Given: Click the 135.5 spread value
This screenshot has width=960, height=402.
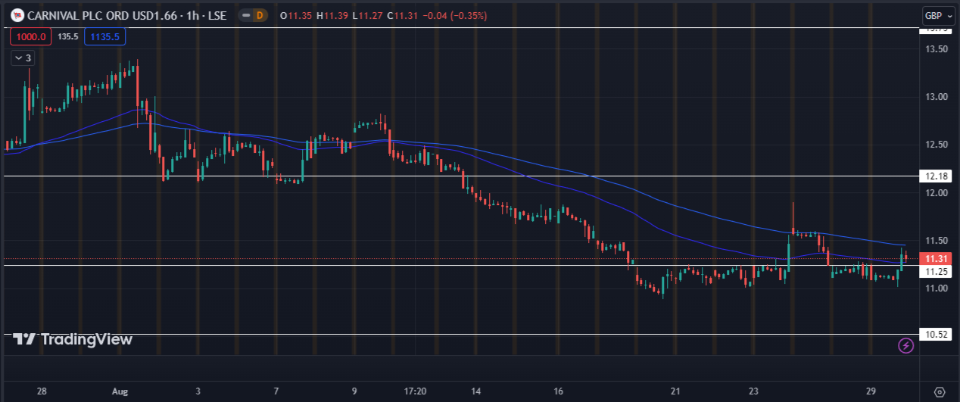Looking at the screenshot, I should [x=68, y=36].
